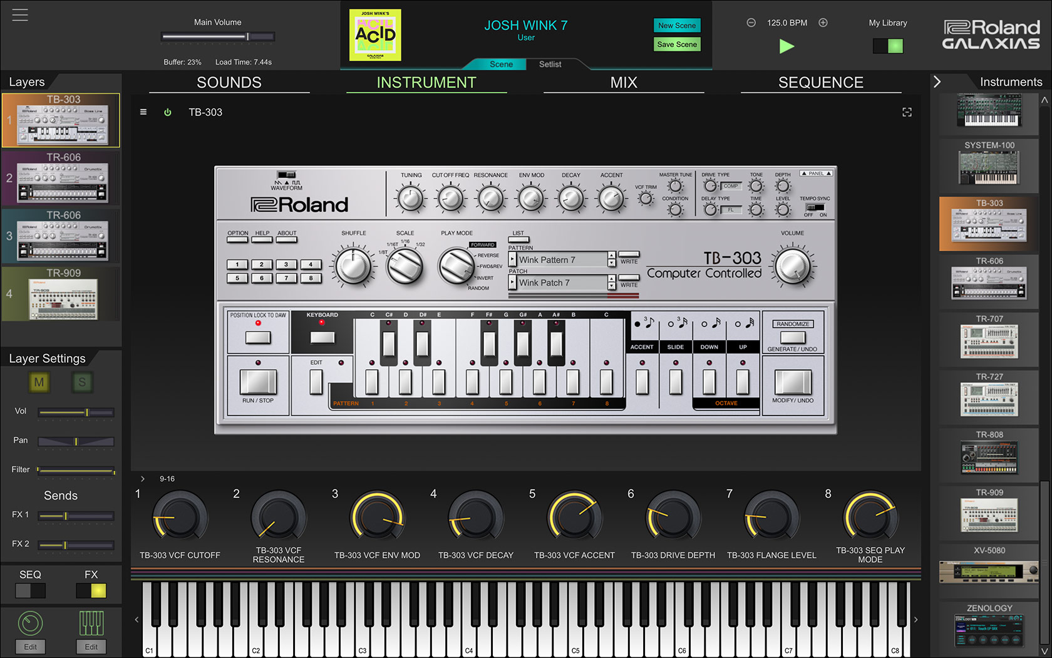
Task: Select layer 2 TR-606
Action: 61,178
